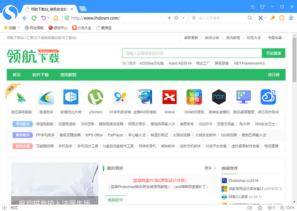Click the Nox 夜神安卓模拟 icon
297x211 pixels.
tap(219, 97)
